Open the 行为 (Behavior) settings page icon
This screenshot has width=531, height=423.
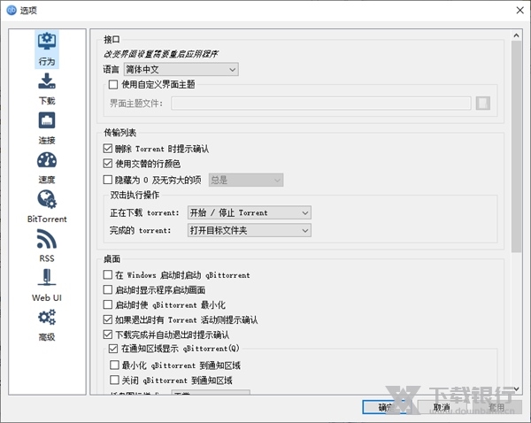[x=47, y=42]
